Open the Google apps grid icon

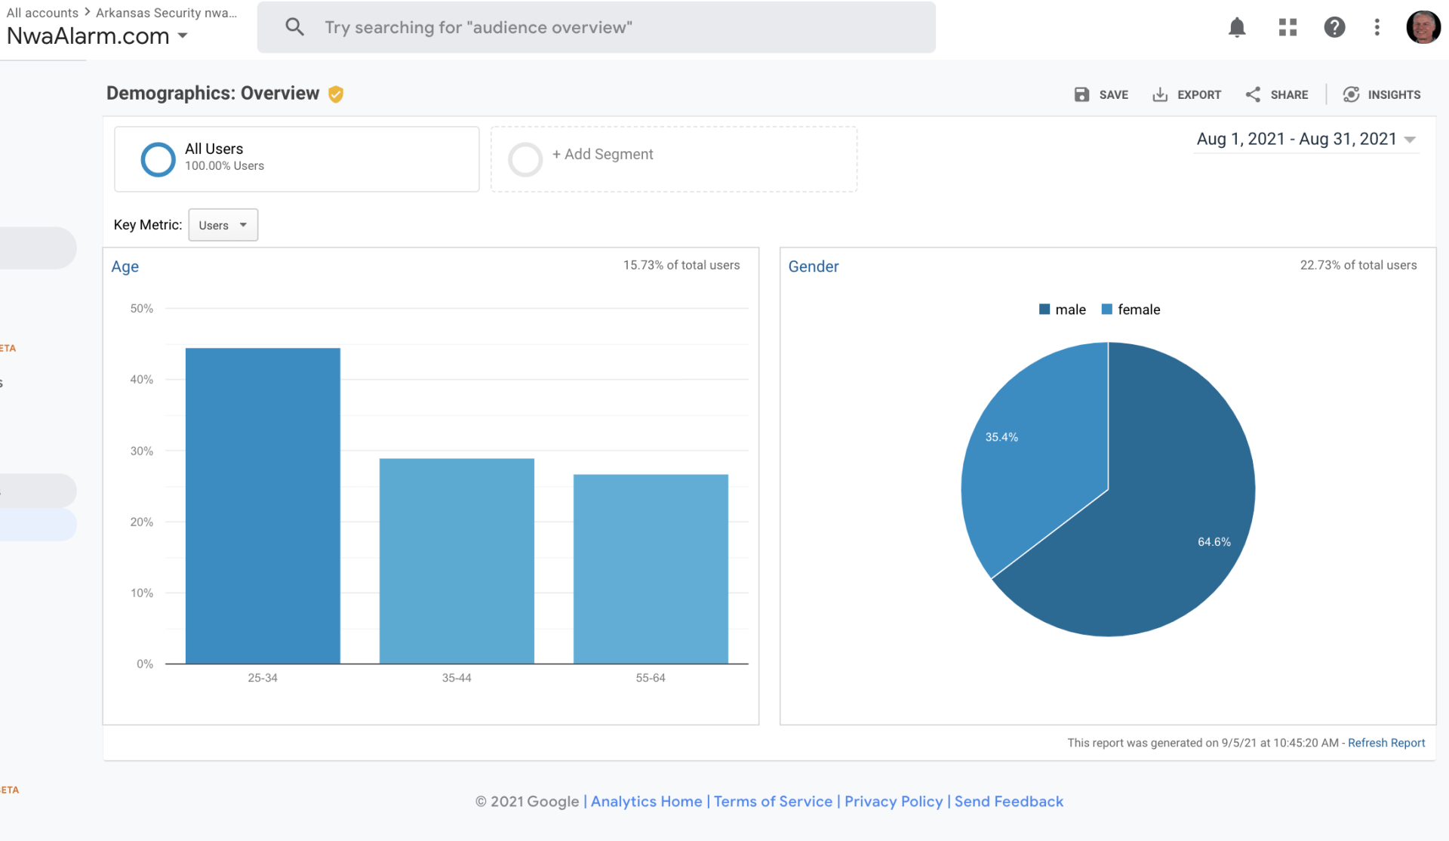coord(1287,28)
